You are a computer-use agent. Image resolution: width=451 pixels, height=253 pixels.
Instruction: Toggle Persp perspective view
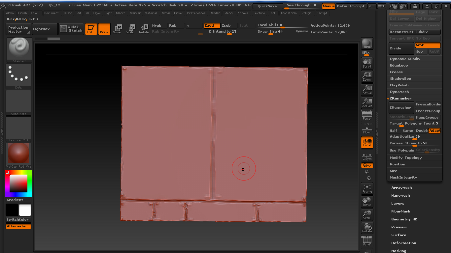tap(367, 116)
